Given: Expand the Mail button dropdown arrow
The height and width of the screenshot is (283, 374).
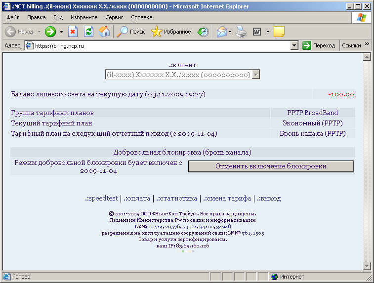Looking at the screenshot, I should (230, 32).
